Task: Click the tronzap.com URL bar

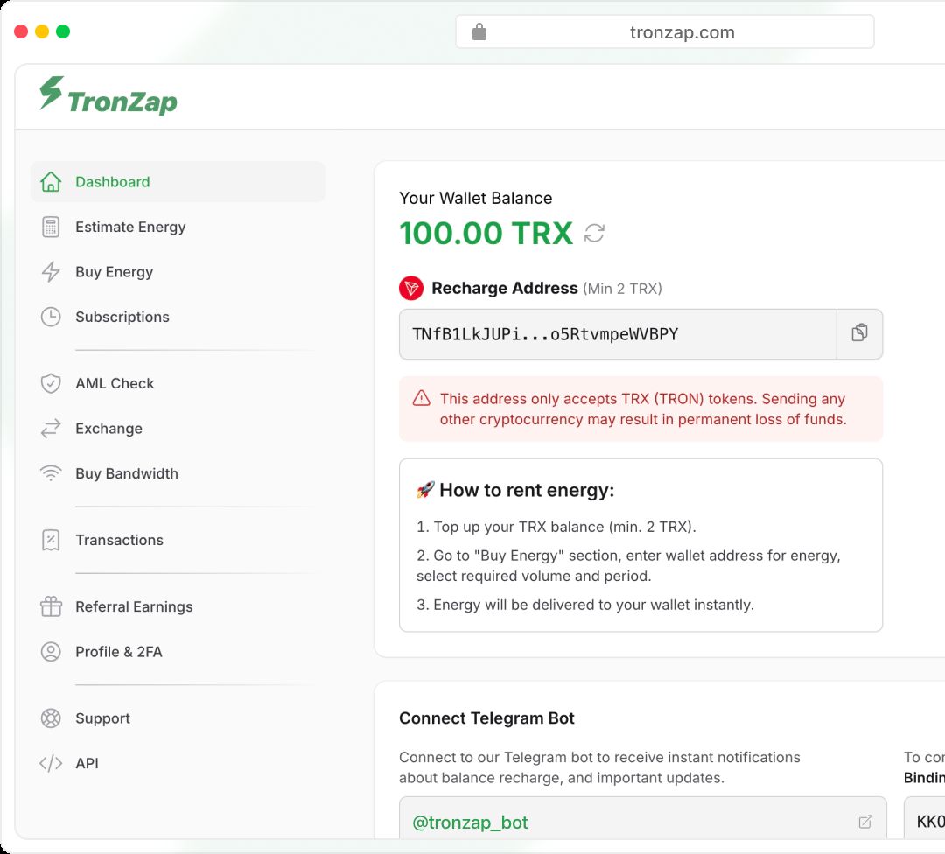Action: point(665,31)
